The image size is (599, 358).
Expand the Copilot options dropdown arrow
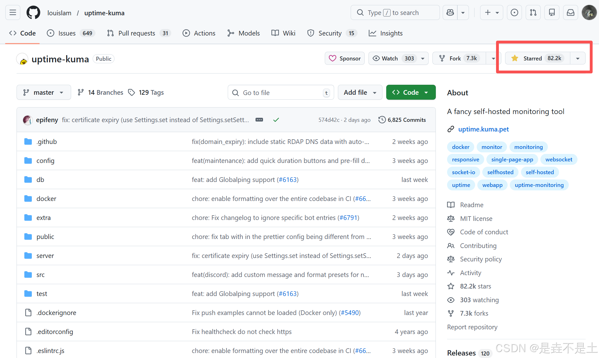(x=463, y=13)
